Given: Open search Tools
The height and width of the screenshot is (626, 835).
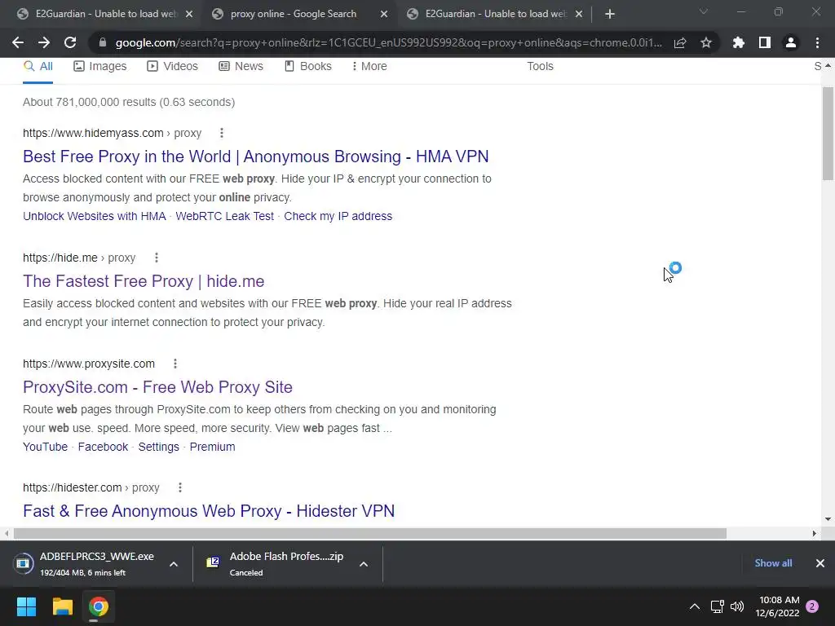Looking at the screenshot, I should pyautogui.click(x=540, y=66).
